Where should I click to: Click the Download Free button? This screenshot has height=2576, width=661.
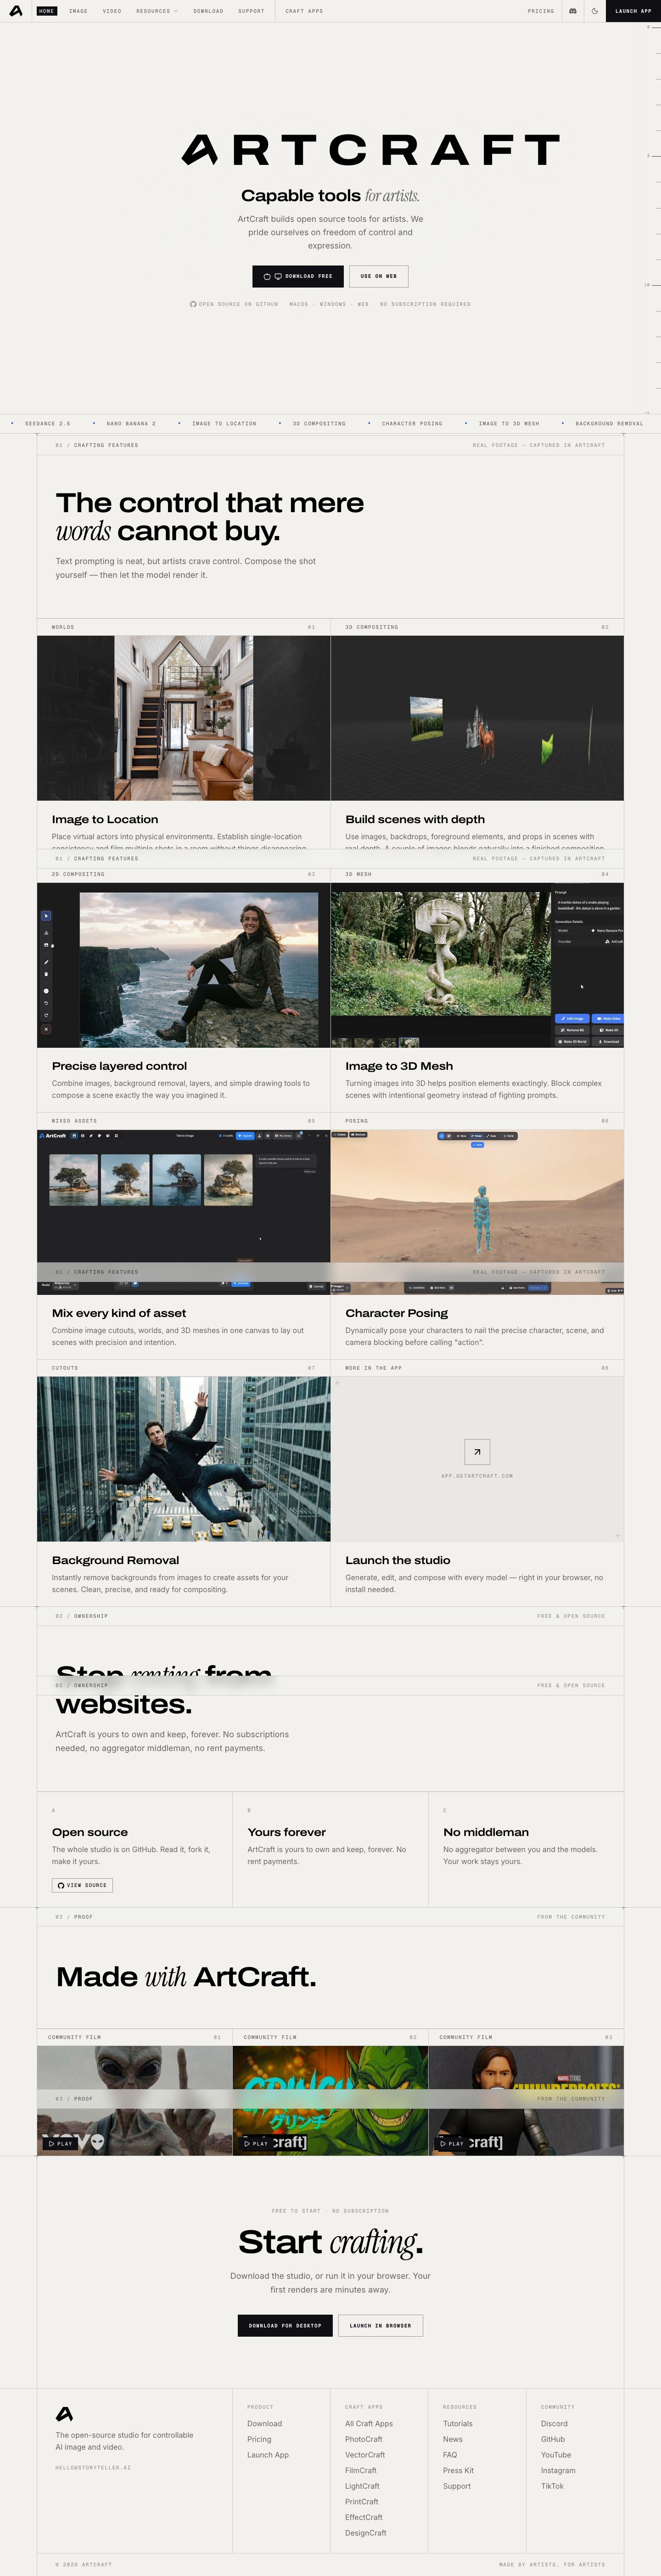(298, 276)
